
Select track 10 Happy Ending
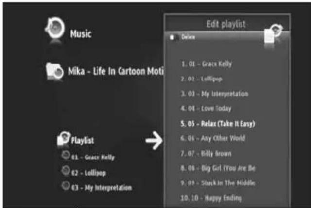(211, 198)
